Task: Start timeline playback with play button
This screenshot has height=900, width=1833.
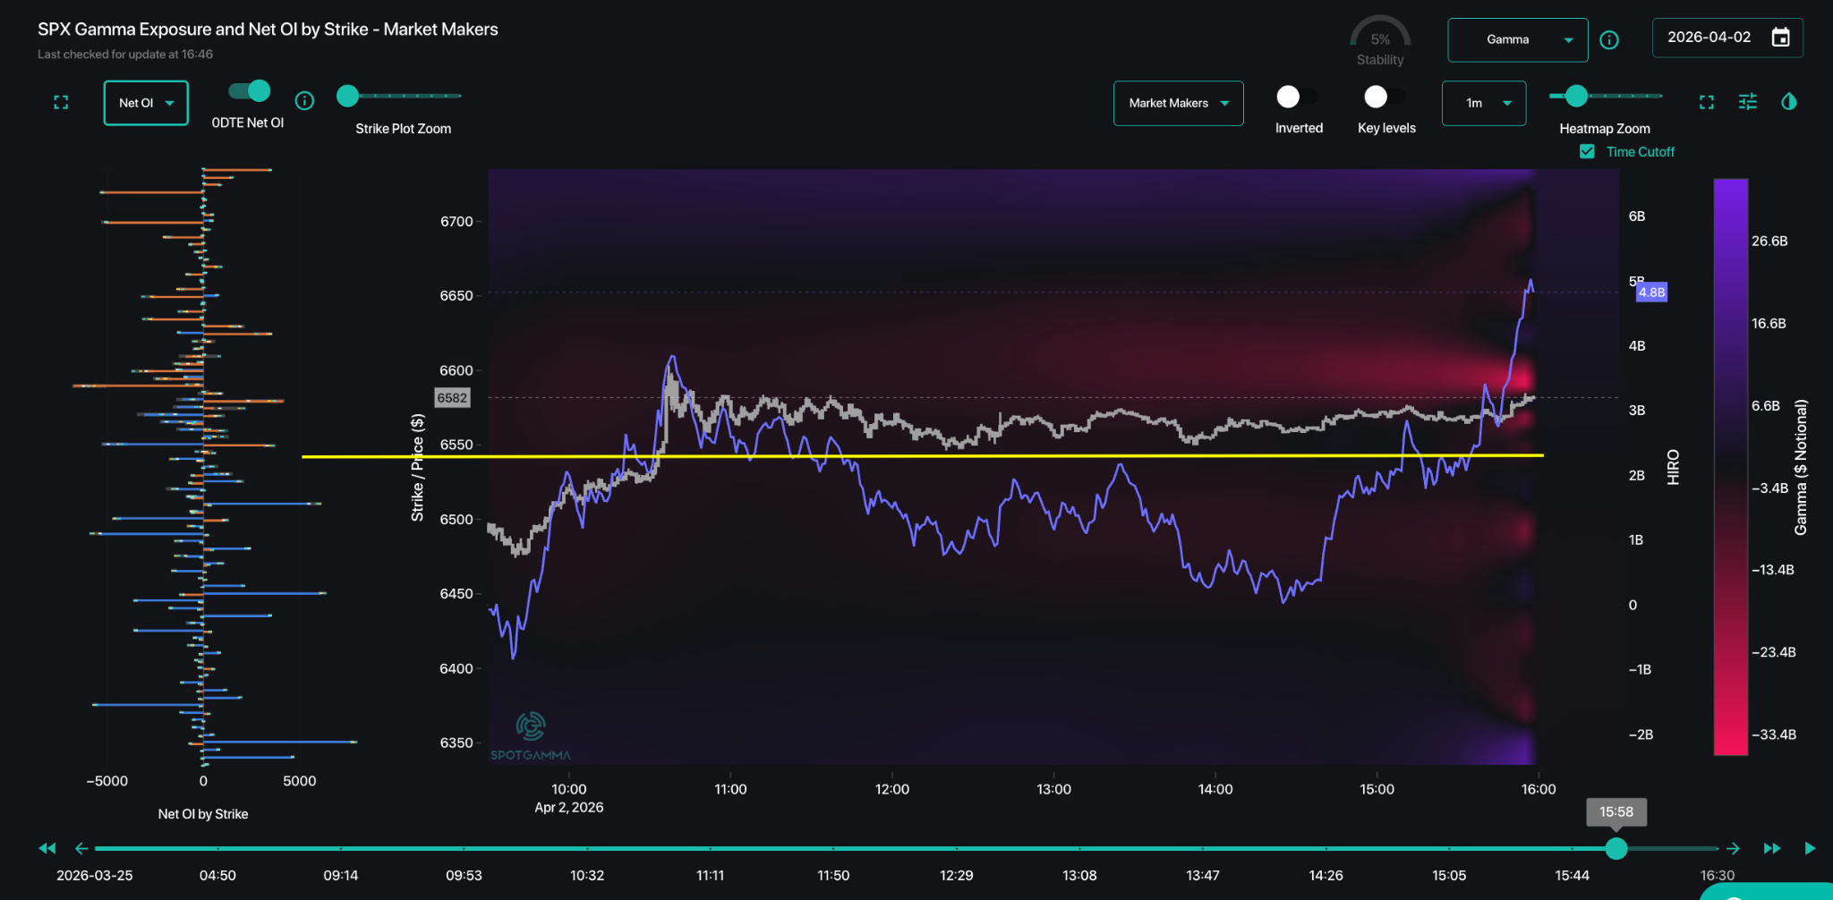Action: coord(1810,848)
